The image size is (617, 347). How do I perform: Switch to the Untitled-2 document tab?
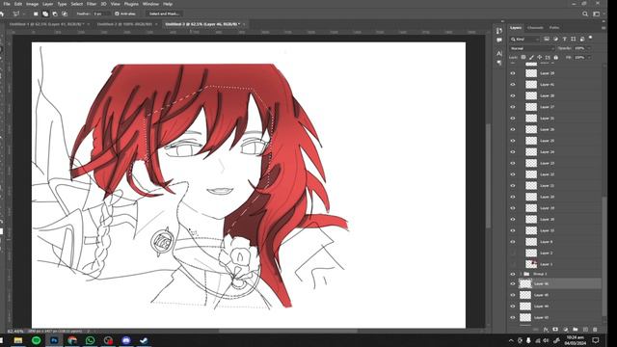click(124, 24)
